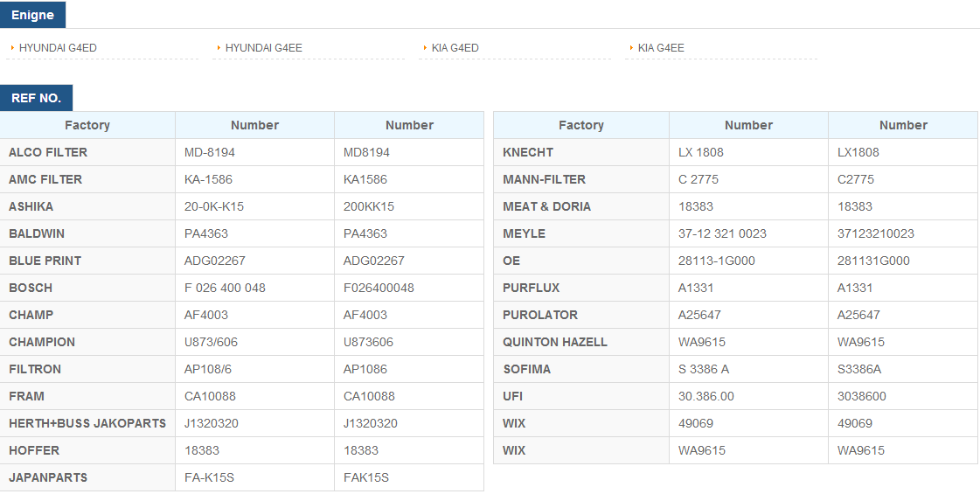This screenshot has height=494, width=980.
Task: Click the MEYLE number 37-12 321 0023
Action: (722, 233)
